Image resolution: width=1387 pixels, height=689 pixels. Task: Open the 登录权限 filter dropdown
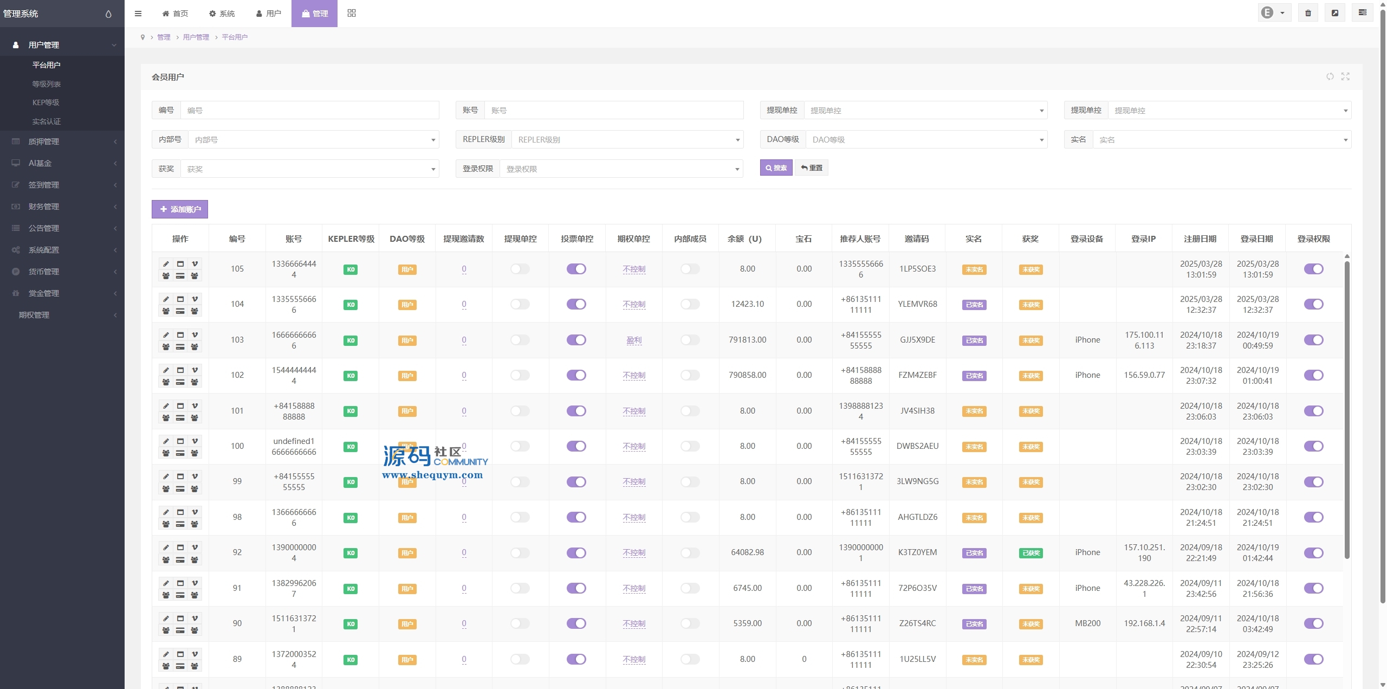[621, 169]
